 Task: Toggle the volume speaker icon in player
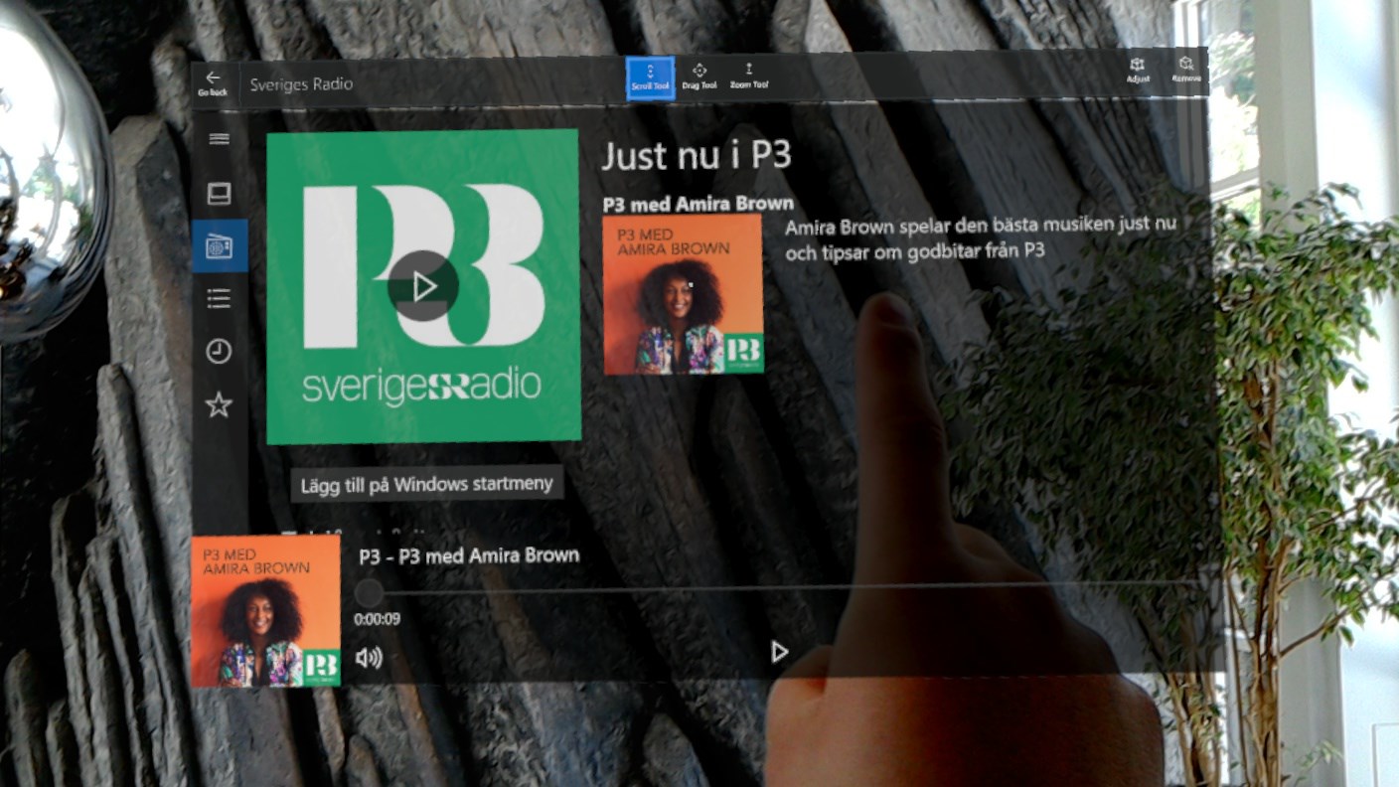[x=369, y=658]
